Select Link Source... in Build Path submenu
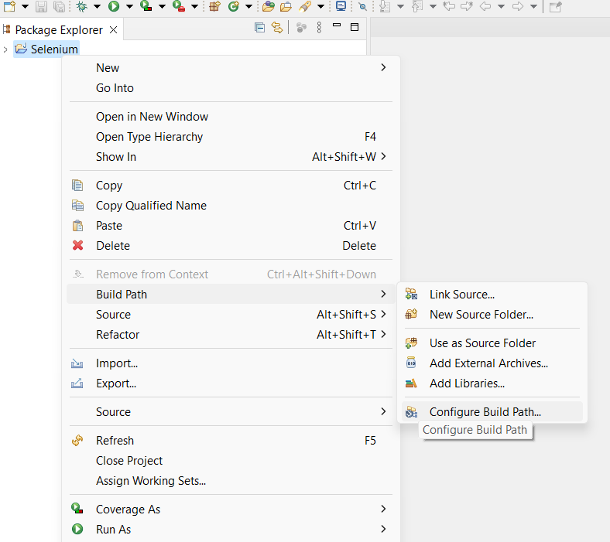Screen dimensions: 610x542 click(492, 294)
